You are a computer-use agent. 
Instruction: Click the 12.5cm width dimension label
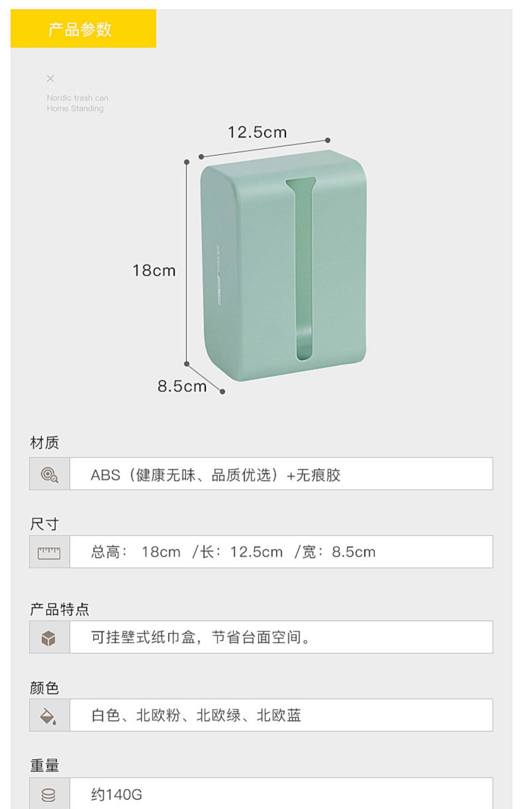click(257, 132)
